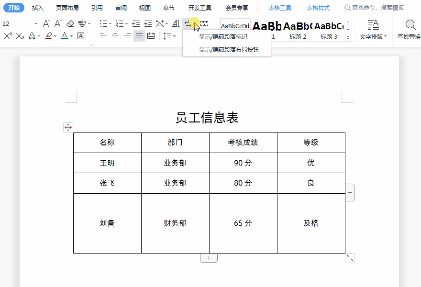Clear formatting with the eraser icon
Image resolution: width=421 pixels, height=287 pixels.
[x=69, y=23]
